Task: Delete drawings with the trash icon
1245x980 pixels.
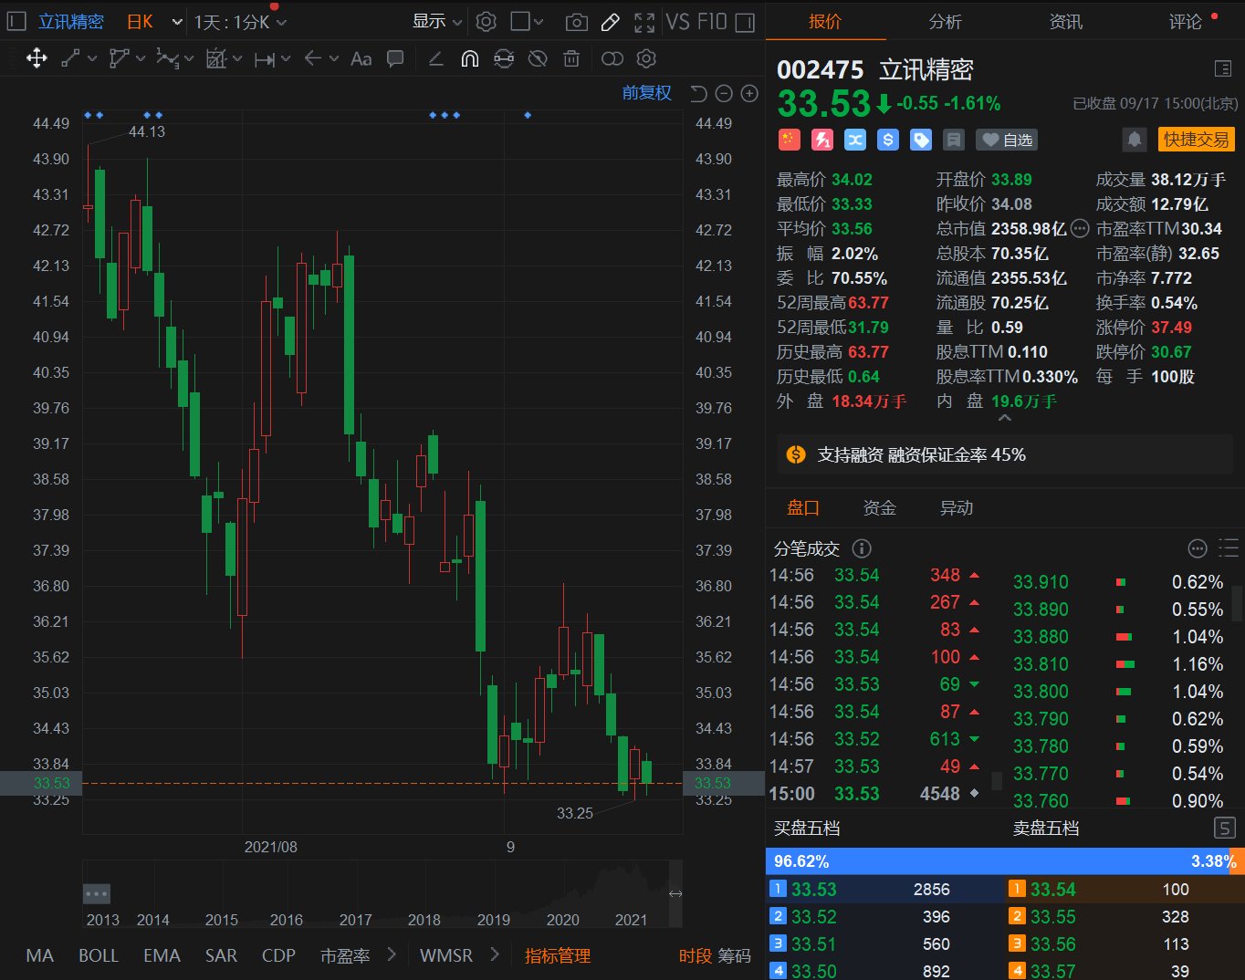Action: (x=571, y=59)
